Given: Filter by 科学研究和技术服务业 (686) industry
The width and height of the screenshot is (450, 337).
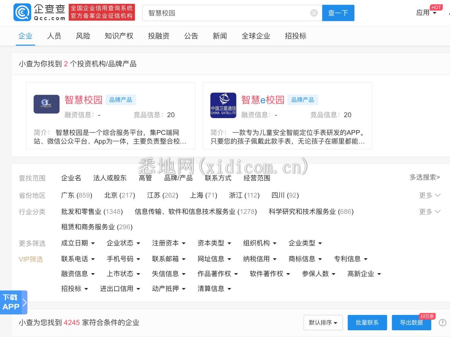Looking at the screenshot, I should point(311,212).
